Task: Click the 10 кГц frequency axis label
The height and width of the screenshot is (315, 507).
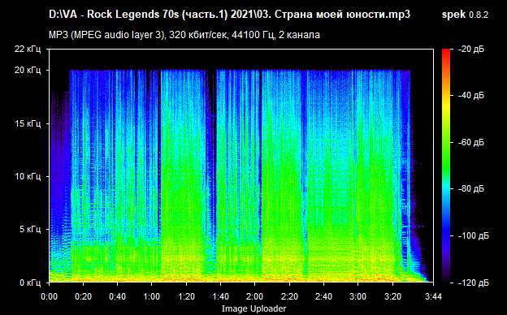Action: pos(28,176)
